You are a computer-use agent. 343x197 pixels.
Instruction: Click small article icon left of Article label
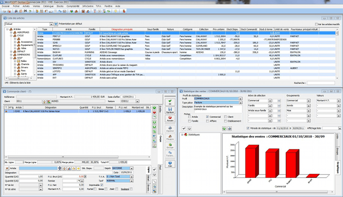tap(7, 169)
